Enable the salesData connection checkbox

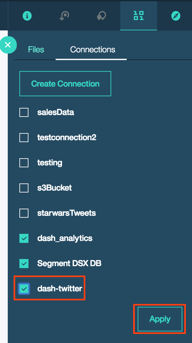point(24,112)
